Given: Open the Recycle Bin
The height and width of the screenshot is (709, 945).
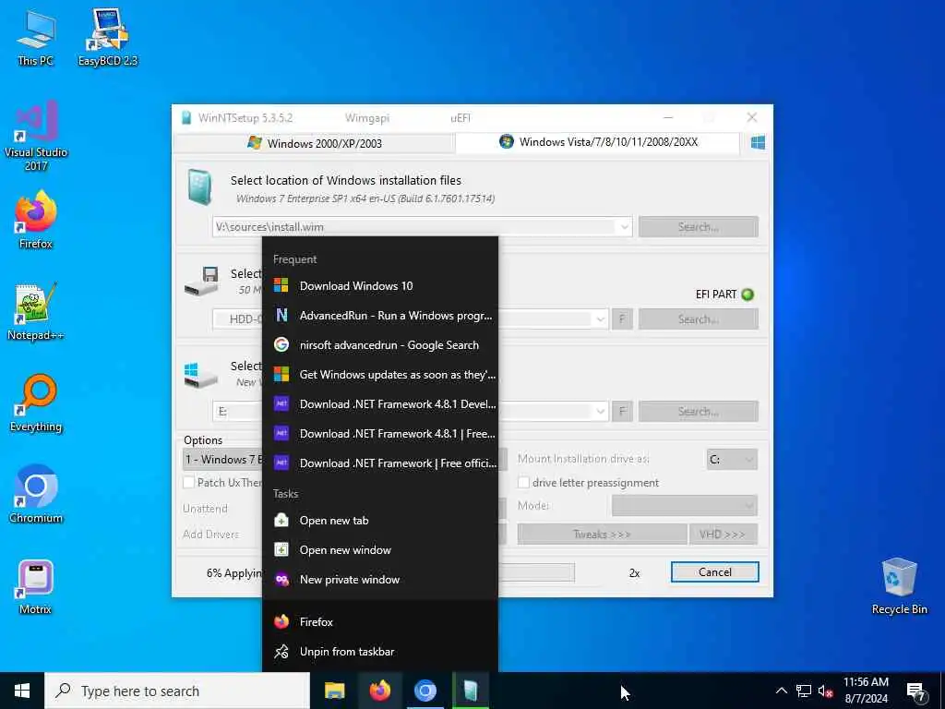Looking at the screenshot, I should click(899, 586).
